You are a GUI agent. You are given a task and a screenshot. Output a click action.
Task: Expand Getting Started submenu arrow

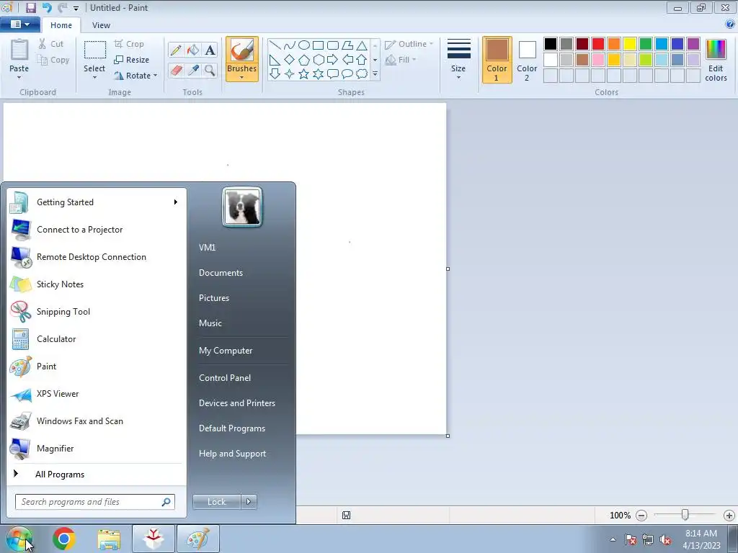tap(176, 202)
